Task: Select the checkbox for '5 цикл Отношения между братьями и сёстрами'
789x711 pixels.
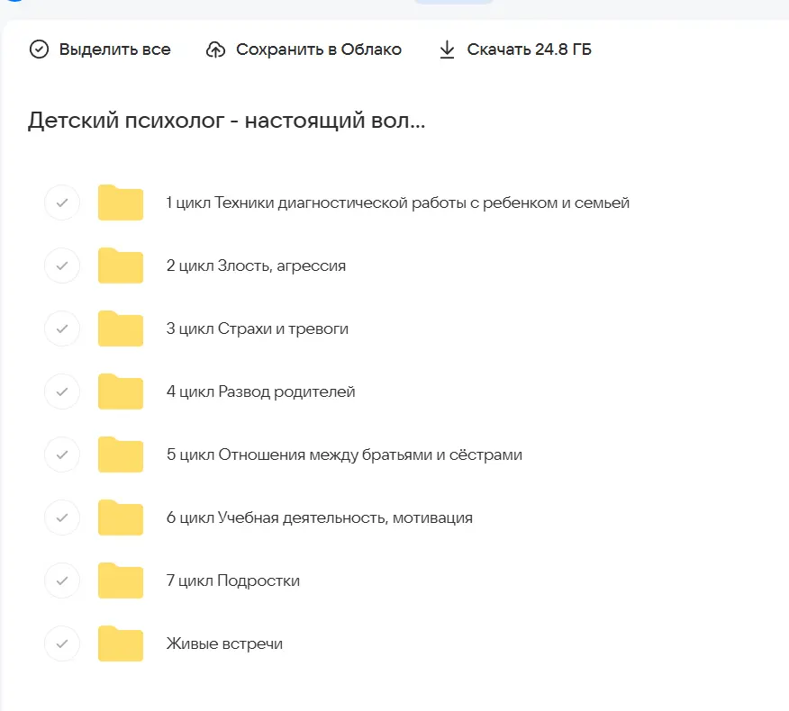Action: click(61, 454)
